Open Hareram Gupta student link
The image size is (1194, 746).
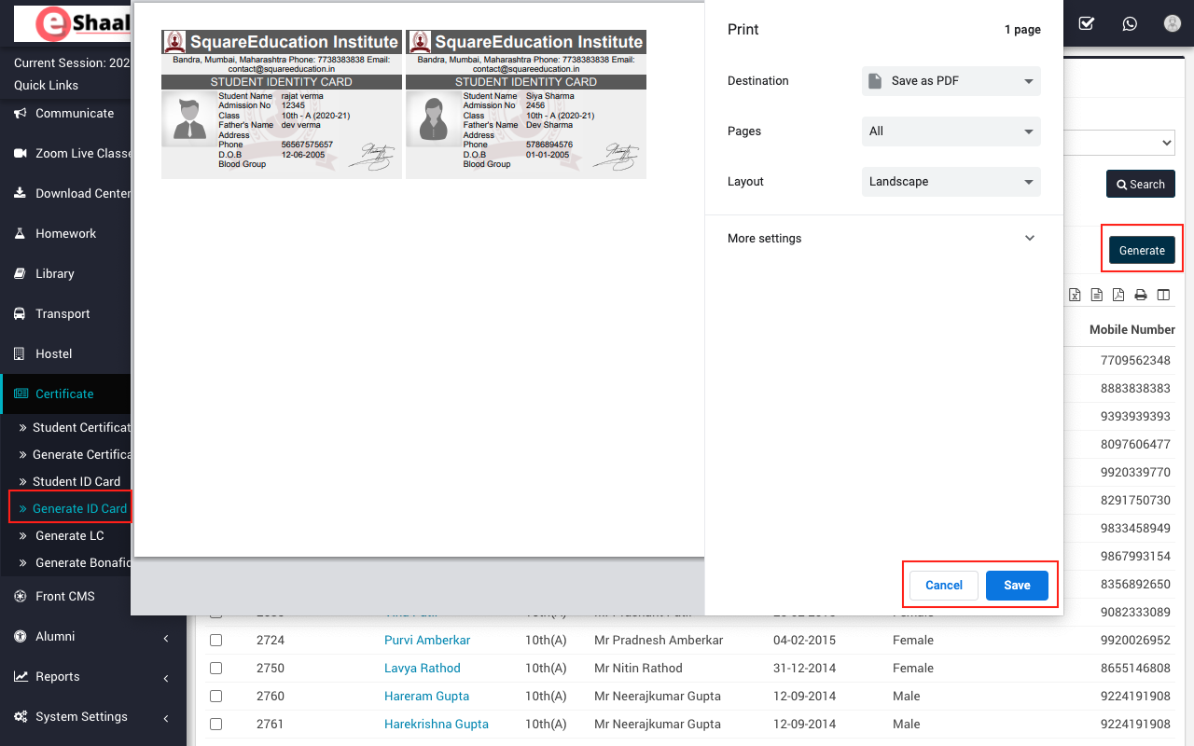click(x=426, y=697)
